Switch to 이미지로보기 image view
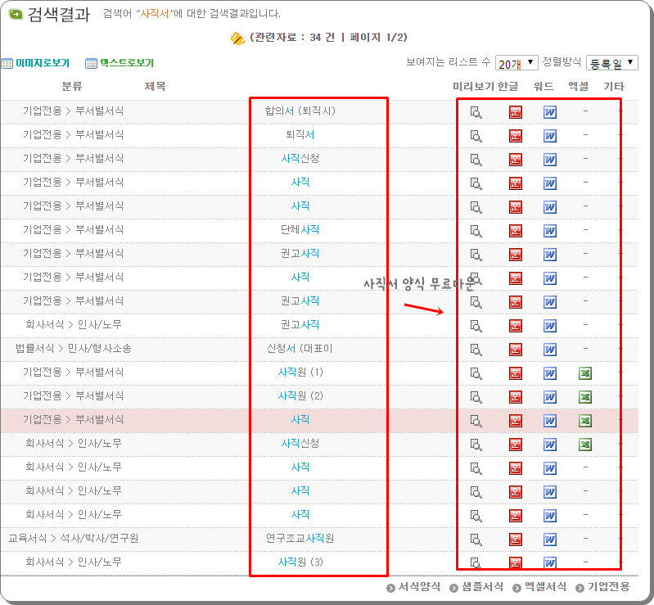The image size is (654, 605). click(35, 63)
